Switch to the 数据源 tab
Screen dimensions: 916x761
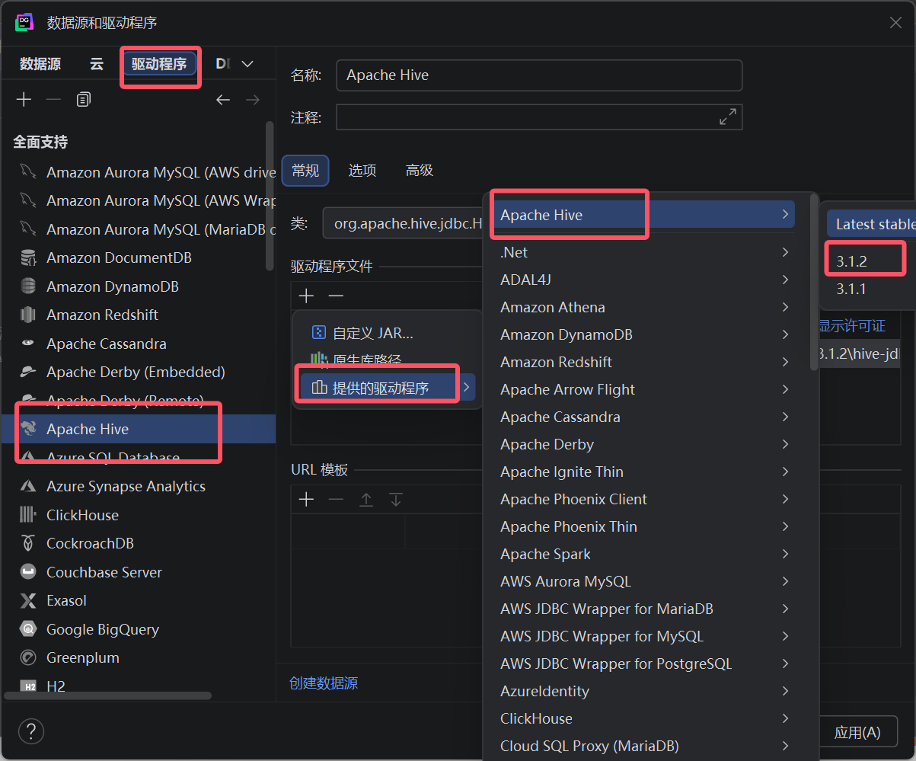[40, 64]
